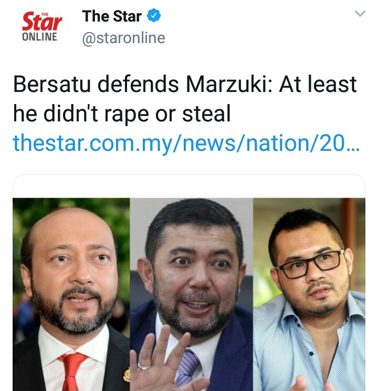The width and height of the screenshot is (378, 391).
Task: Open the thestar.com.my article link
Action: click(x=186, y=143)
